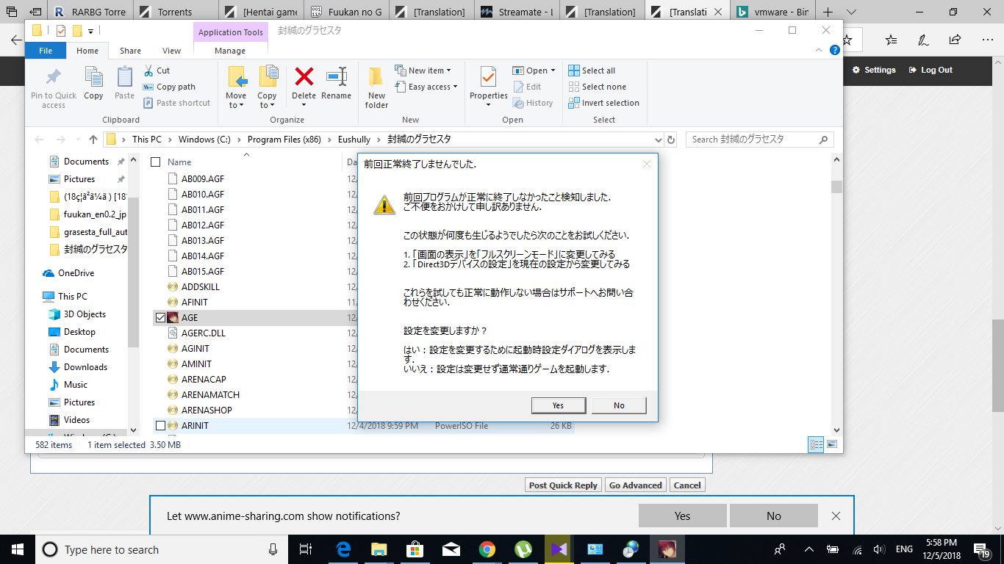Screen dimensions: 1004x564
Task: Click the Delete icon in ribbon
Action: (x=304, y=78)
